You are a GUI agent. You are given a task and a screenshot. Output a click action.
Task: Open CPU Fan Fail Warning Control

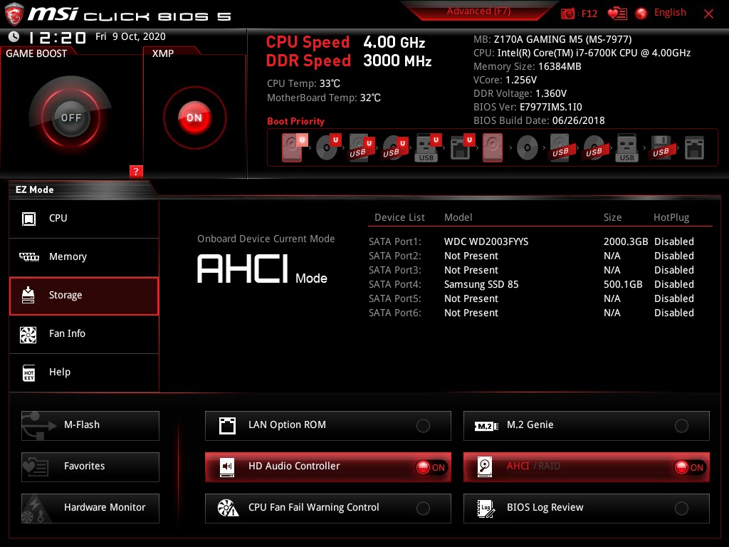coord(327,509)
